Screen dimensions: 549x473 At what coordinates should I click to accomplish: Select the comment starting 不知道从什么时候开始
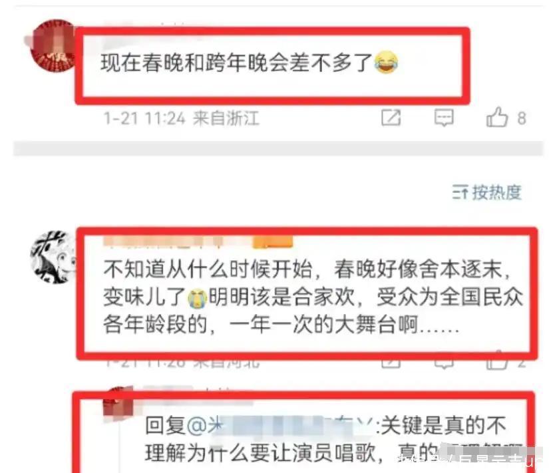coord(313,297)
